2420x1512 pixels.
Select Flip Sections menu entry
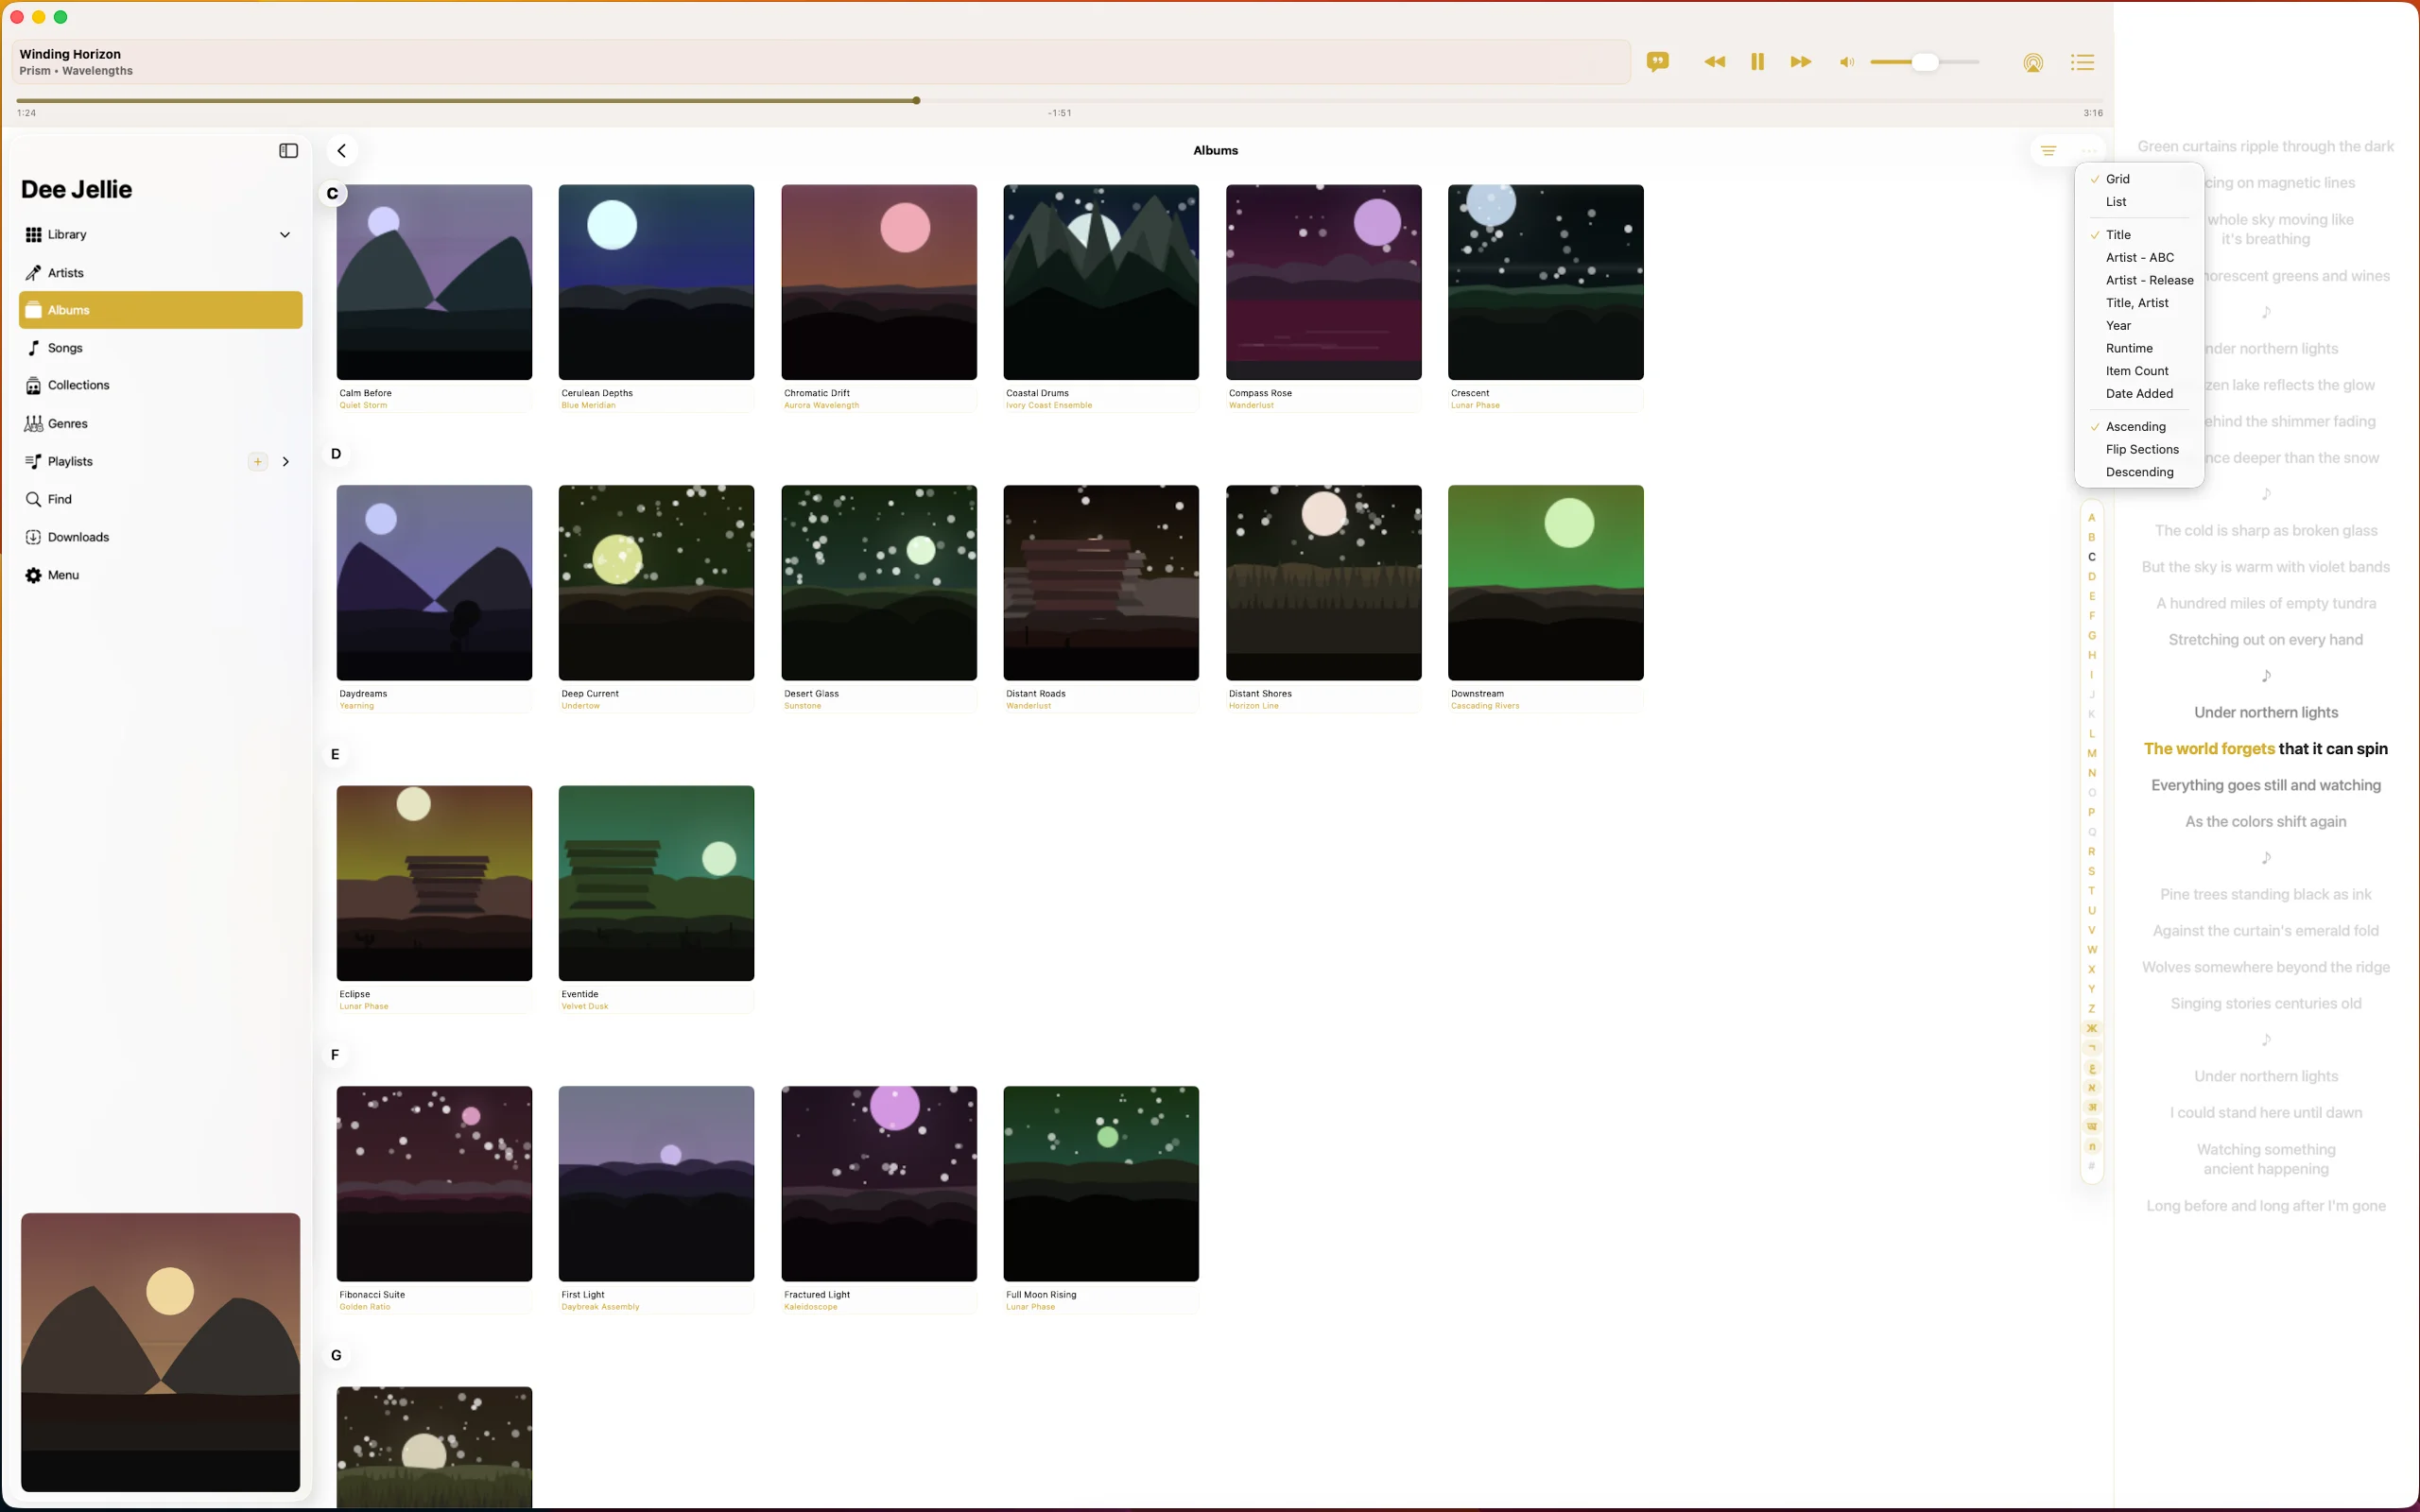(x=2141, y=450)
